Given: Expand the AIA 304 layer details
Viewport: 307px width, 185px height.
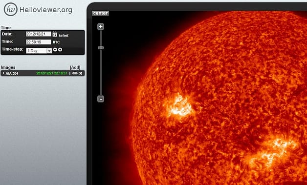Looking at the screenshot, I should (3, 73).
